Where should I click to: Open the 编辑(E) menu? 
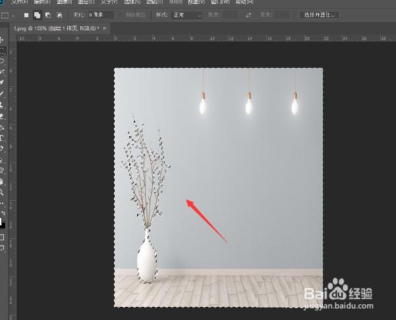point(42,2)
